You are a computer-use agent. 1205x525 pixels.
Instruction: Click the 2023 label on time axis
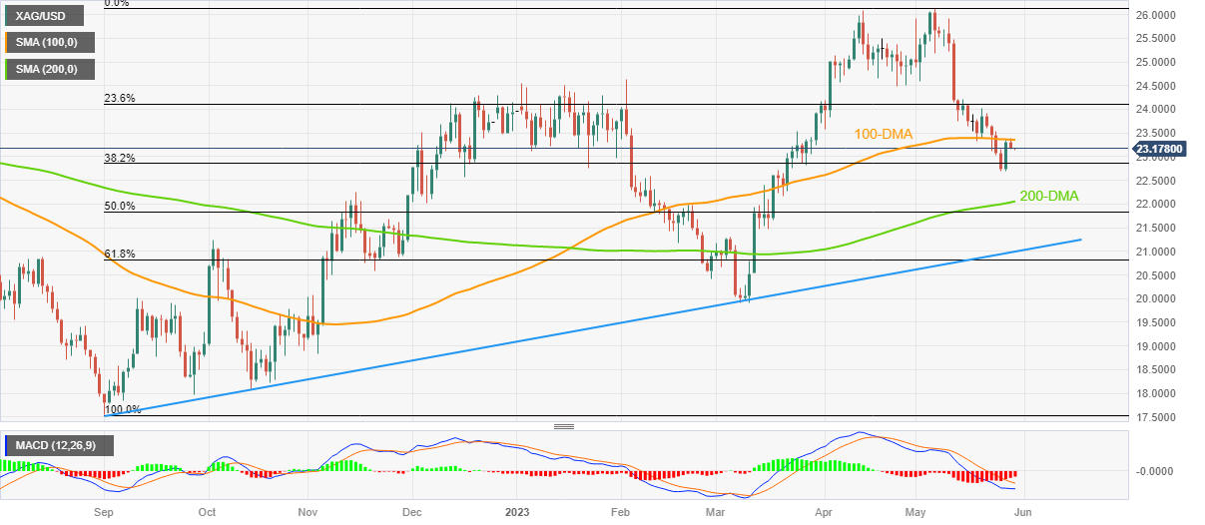point(516,513)
